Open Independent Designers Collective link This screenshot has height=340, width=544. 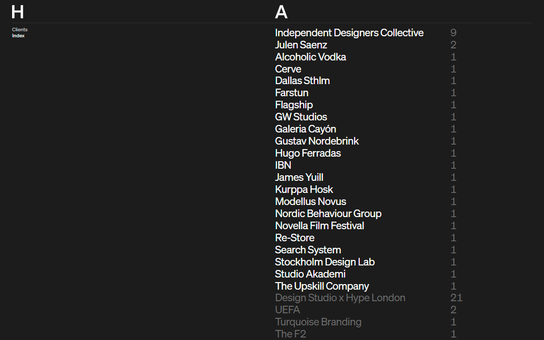click(x=349, y=33)
